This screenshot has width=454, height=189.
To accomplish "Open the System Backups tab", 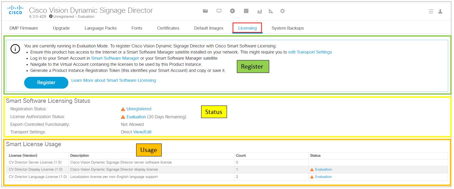I will pos(288,28).
